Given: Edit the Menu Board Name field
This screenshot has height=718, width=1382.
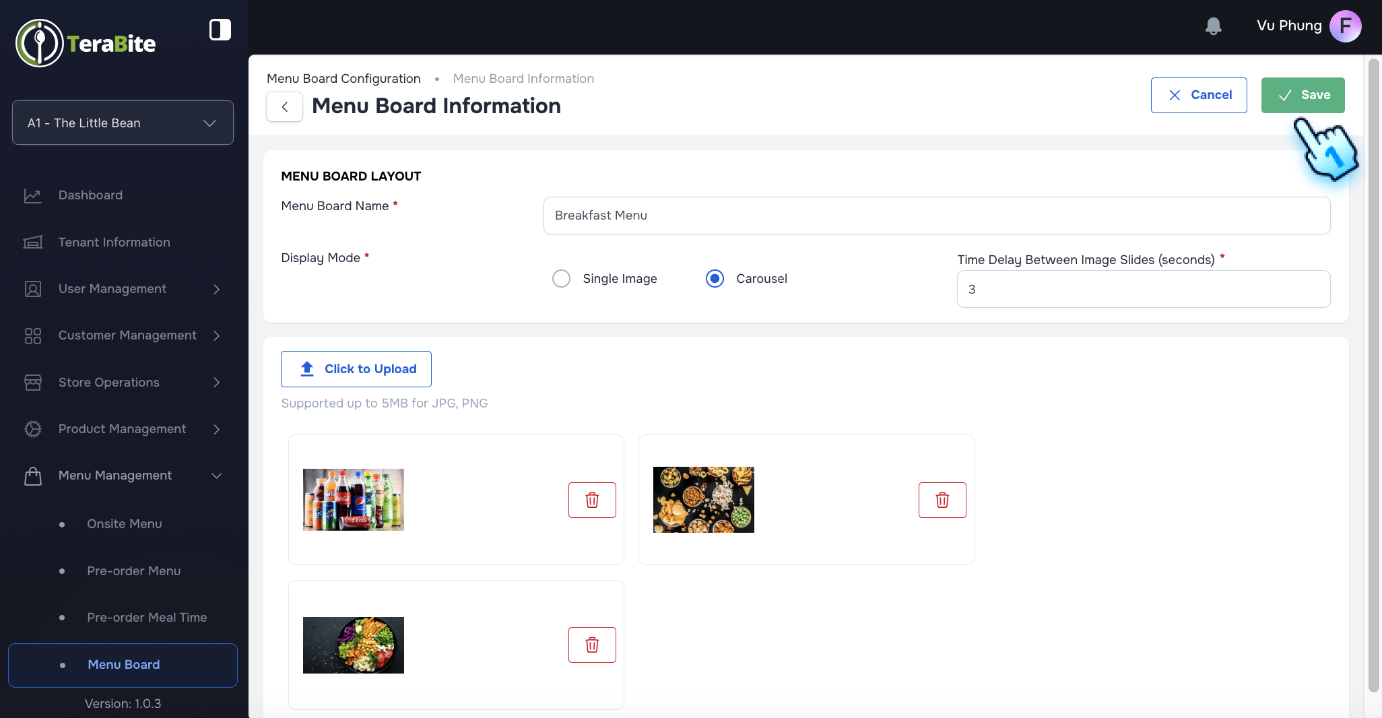Looking at the screenshot, I should click(936, 216).
